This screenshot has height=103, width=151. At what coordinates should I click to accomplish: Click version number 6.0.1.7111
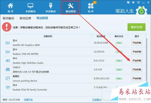(x=99, y=61)
